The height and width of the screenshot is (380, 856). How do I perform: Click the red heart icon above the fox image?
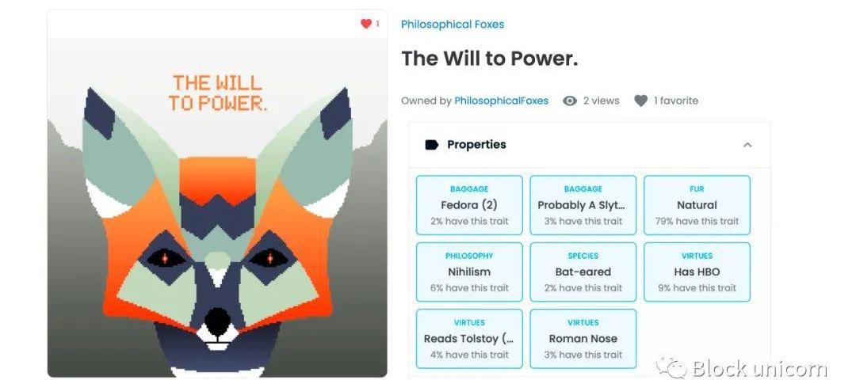[x=365, y=24]
